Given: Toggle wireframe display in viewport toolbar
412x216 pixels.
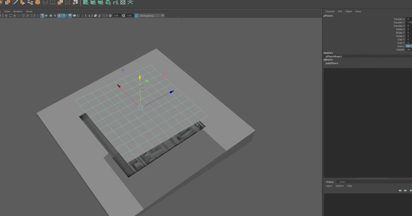Looking at the screenshot, I should tap(38, 15).
